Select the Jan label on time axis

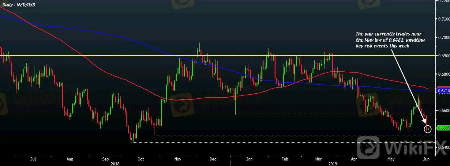coord(249,159)
